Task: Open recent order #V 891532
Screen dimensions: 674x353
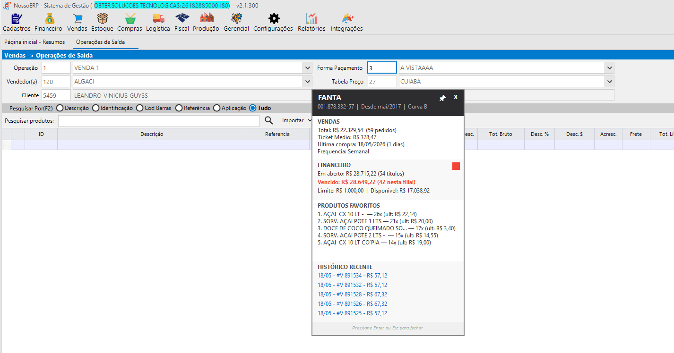Action: (x=353, y=285)
